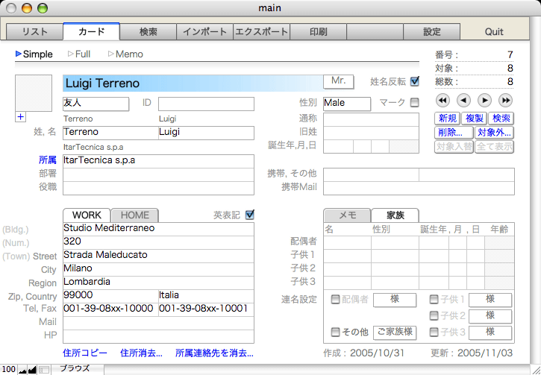The height and width of the screenshot is (375, 541).
Task: Open the リスト tab
Action: (x=35, y=32)
